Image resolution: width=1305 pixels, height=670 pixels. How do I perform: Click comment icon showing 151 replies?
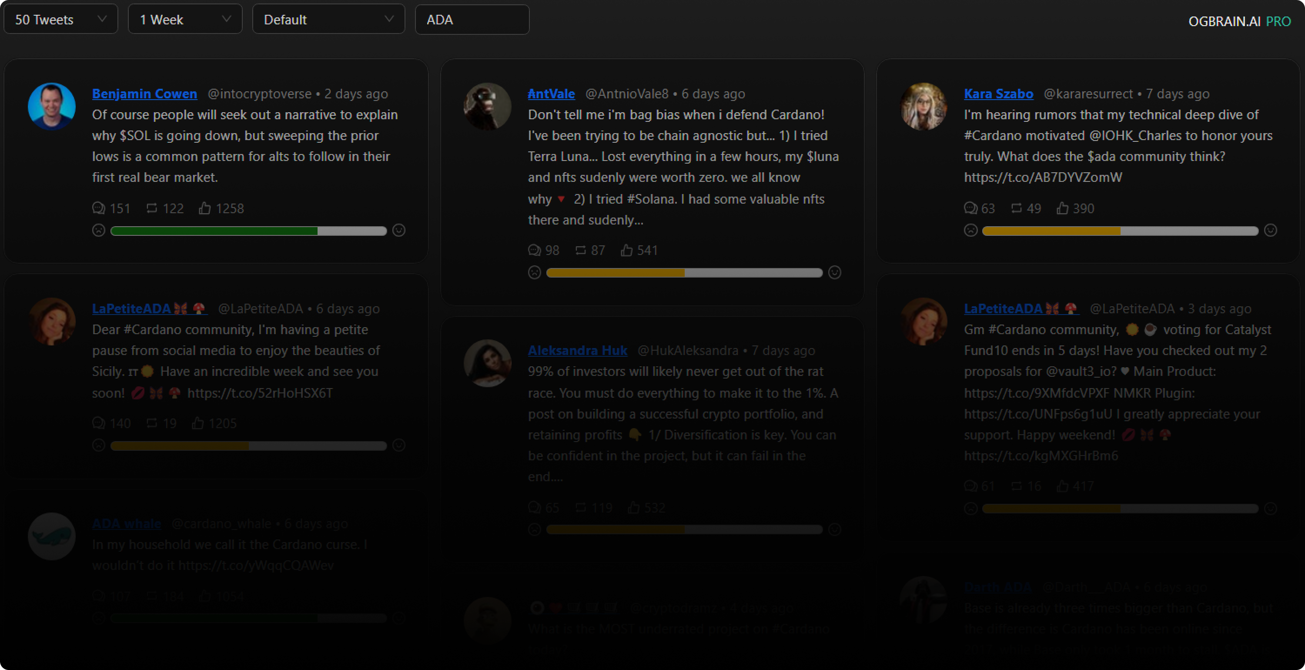[x=98, y=208]
